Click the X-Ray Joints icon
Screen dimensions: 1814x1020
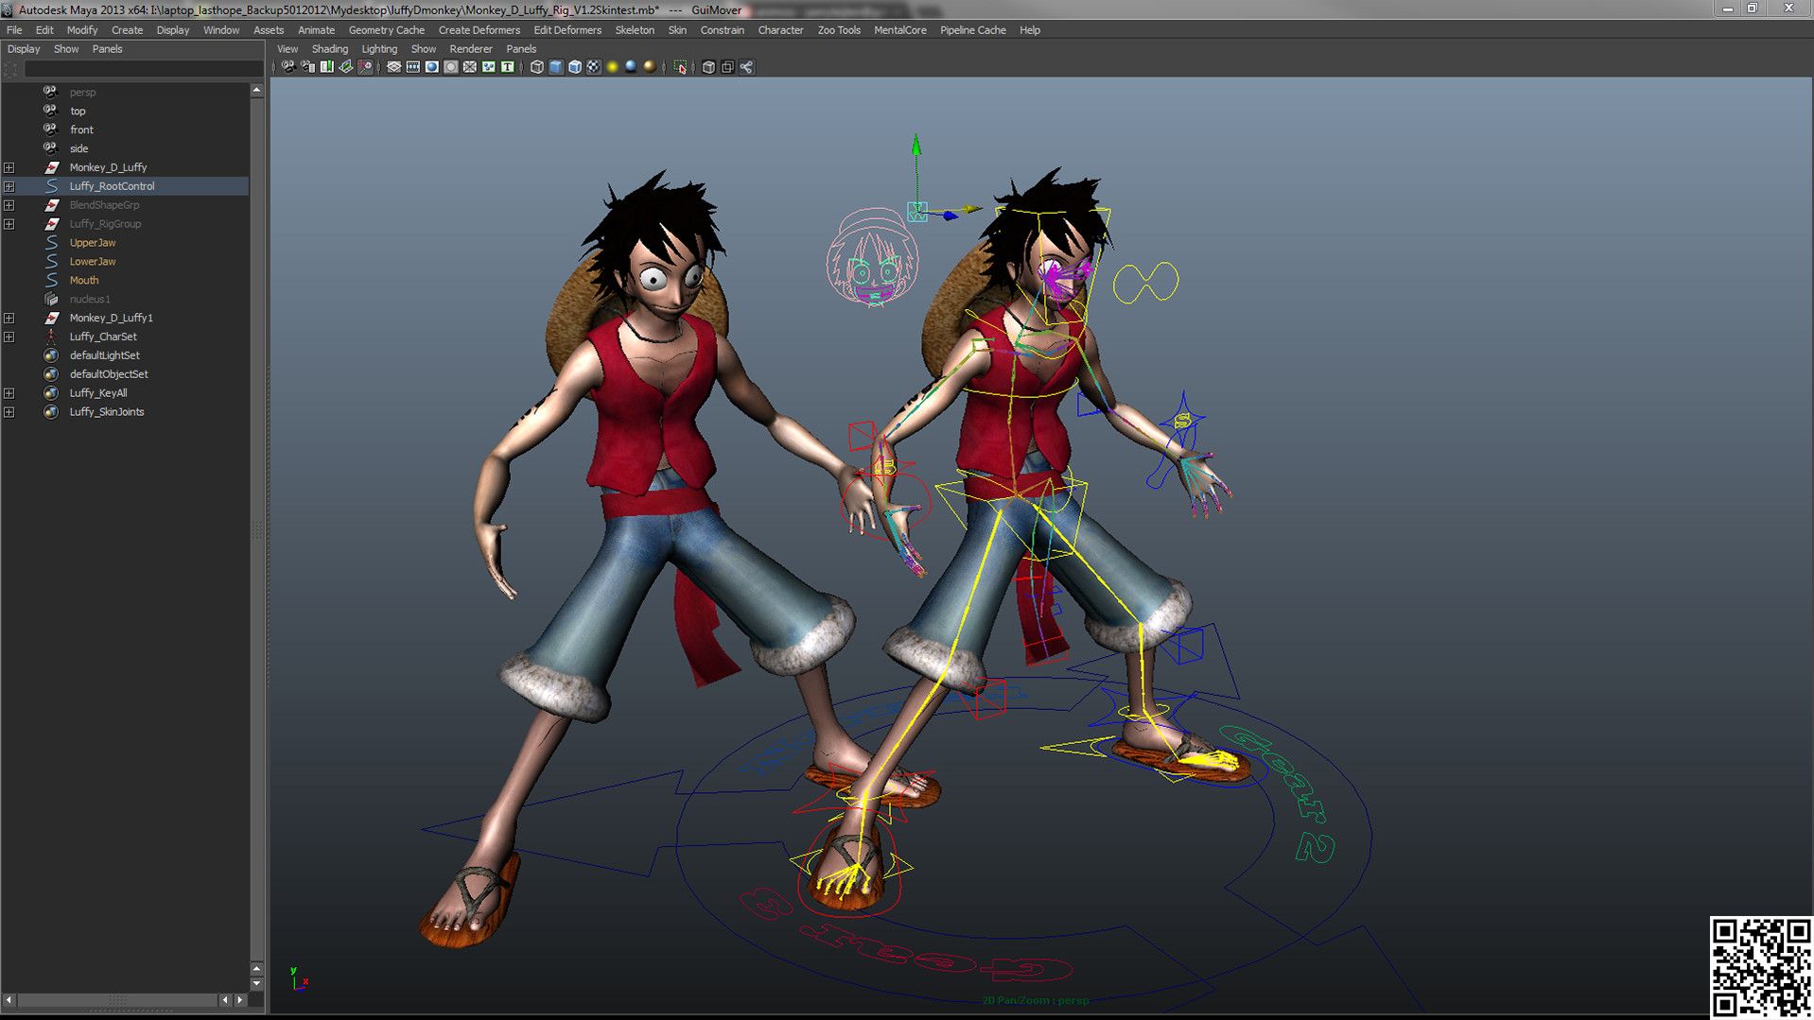tap(727, 67)
